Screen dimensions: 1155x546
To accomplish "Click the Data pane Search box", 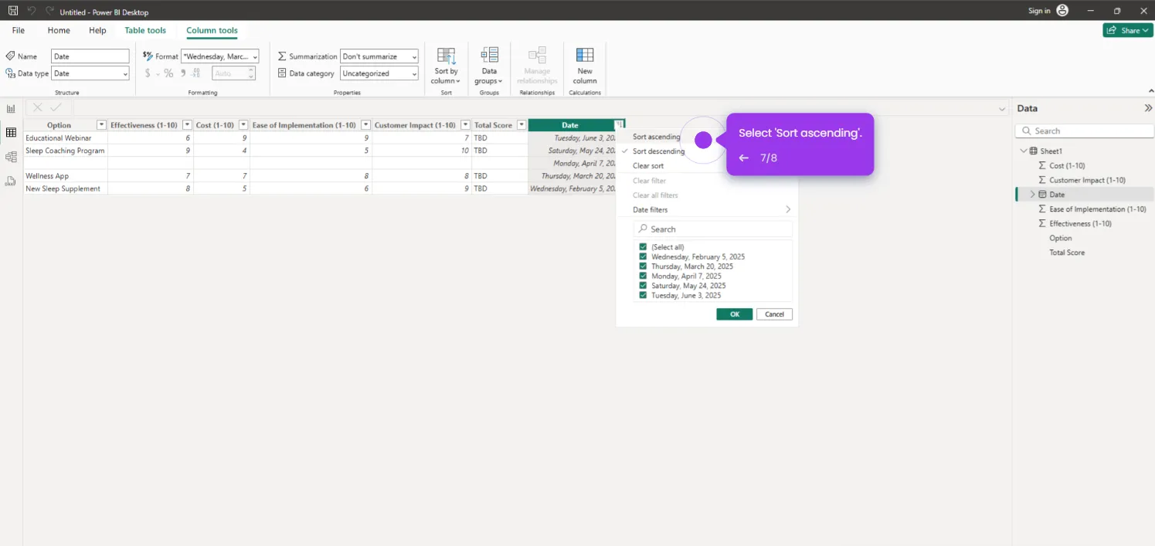I will [1085, 131].
